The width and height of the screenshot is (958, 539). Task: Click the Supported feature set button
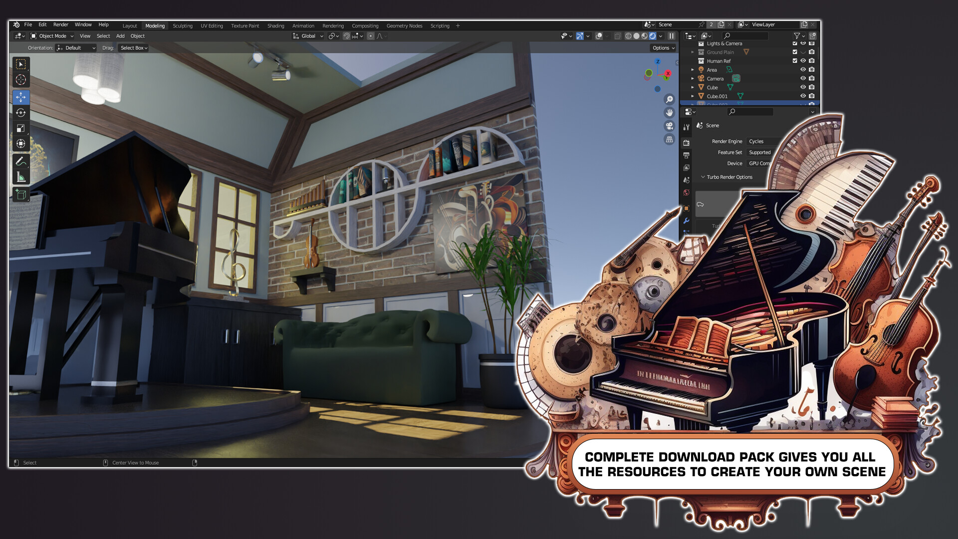tap(758, 152)
